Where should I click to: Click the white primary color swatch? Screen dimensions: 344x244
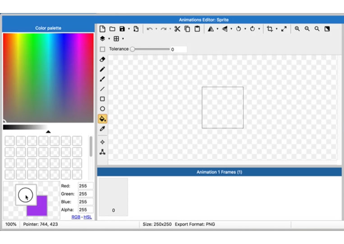tap(26, 195)
